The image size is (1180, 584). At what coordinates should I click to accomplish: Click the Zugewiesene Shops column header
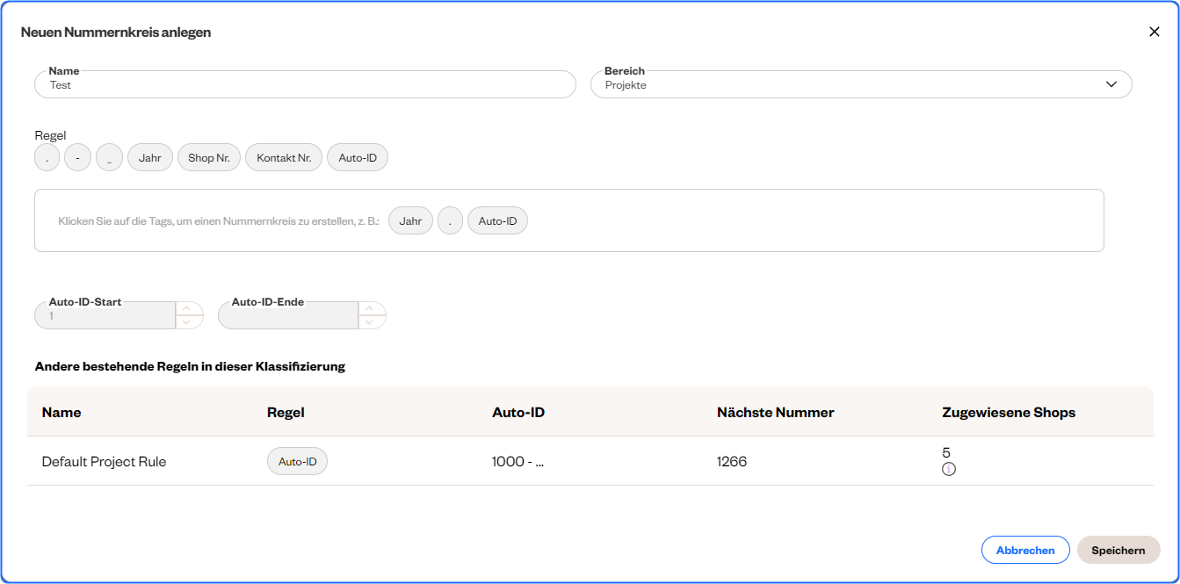[x=1008, y=412]
